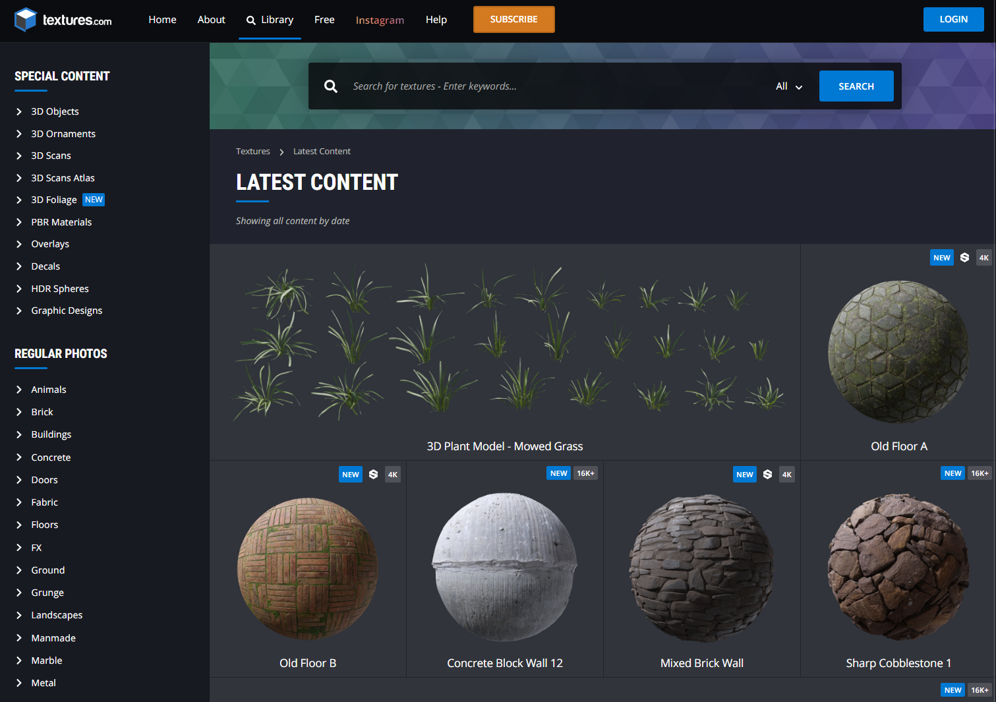Open the Textures breadcrumb link
The image size is (996, 702).
pyautogui.click(x=252, y=151)
